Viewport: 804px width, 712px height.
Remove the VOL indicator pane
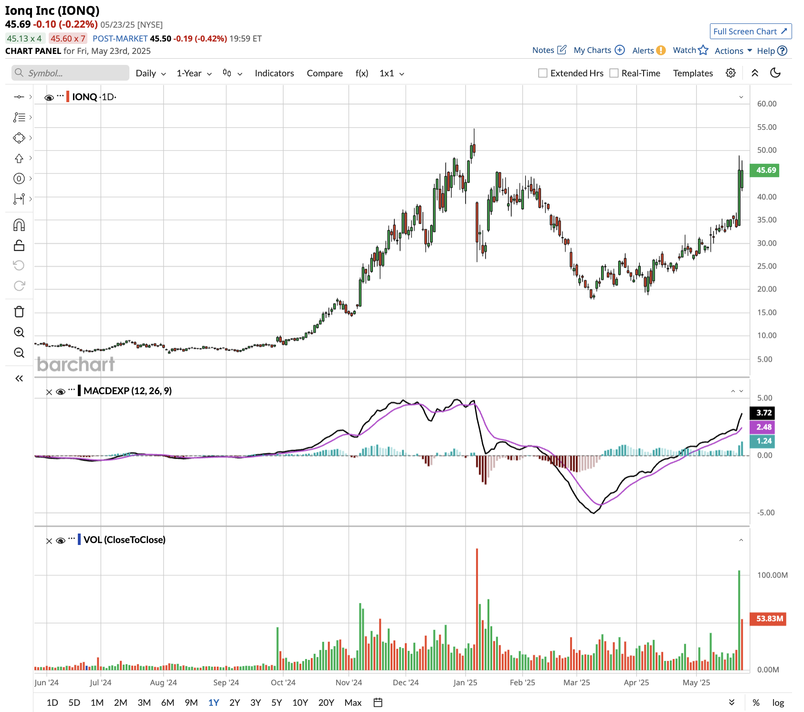coord(49,541)
